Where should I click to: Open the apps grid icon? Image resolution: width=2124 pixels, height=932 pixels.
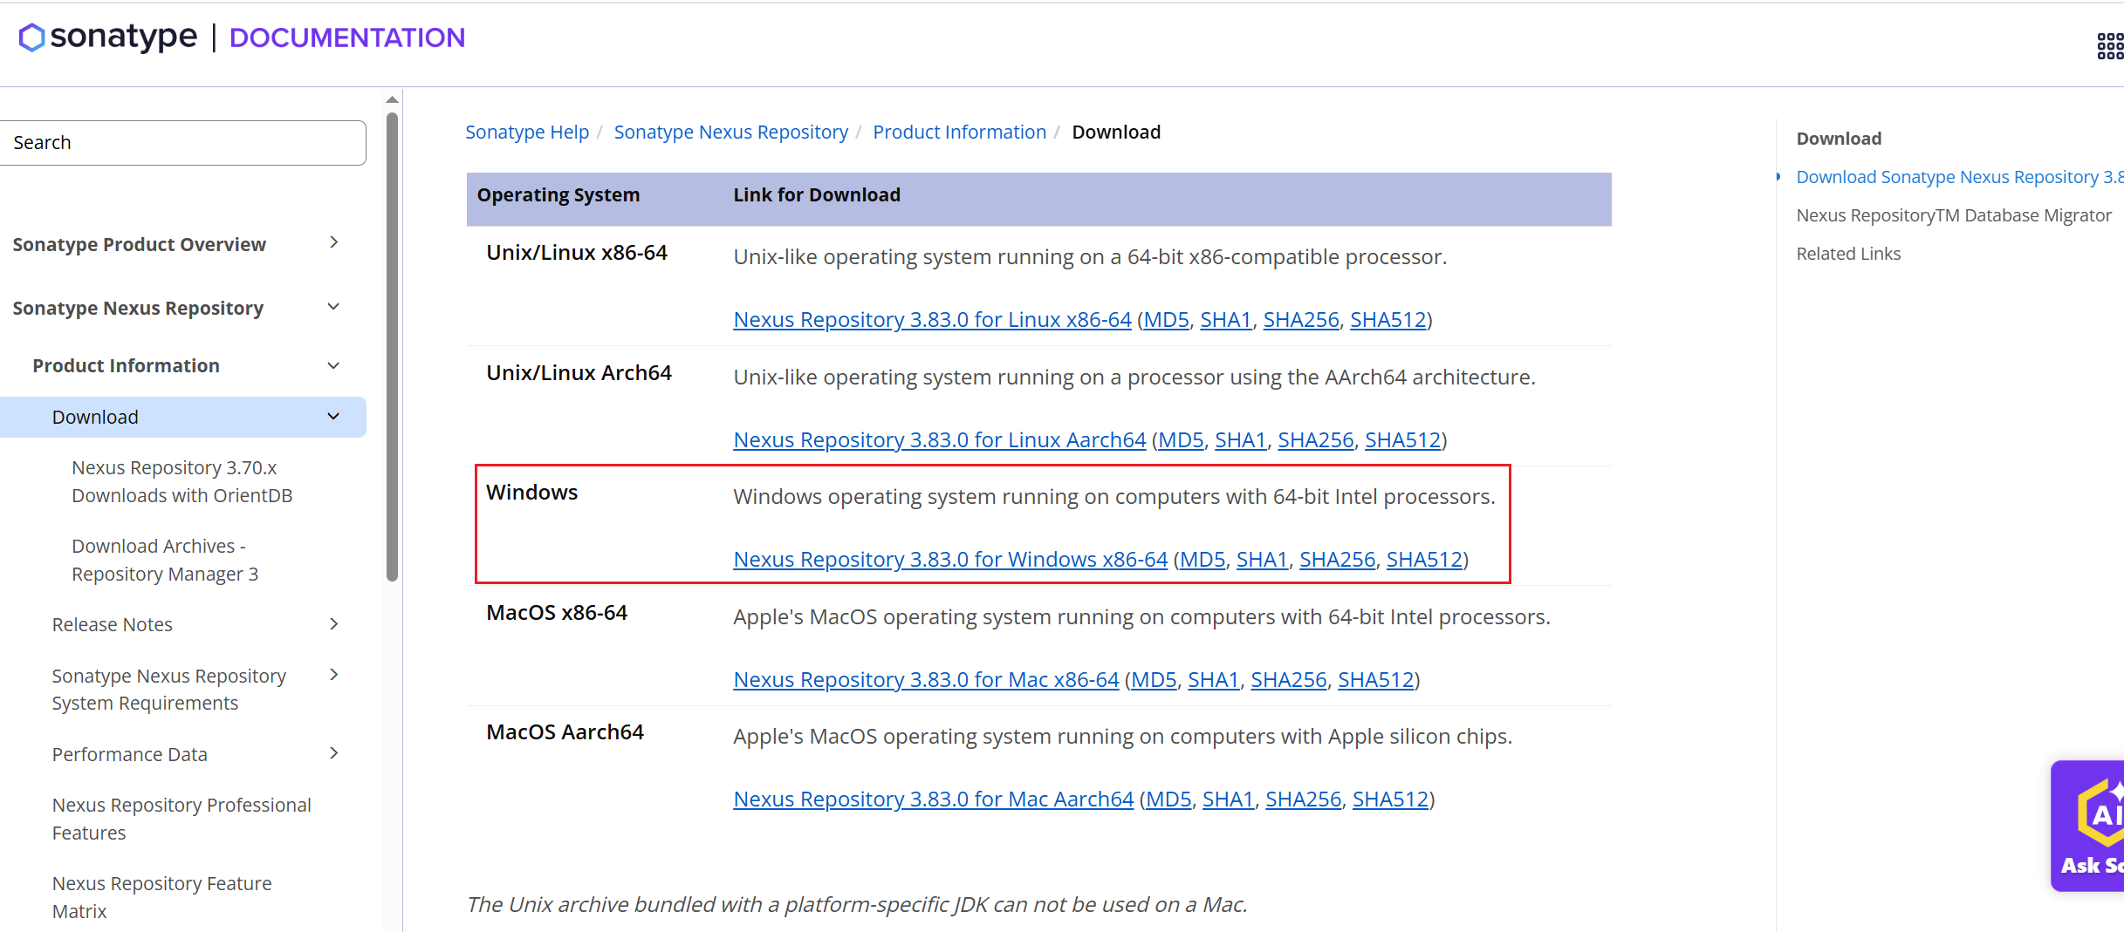pos(2110,45)
